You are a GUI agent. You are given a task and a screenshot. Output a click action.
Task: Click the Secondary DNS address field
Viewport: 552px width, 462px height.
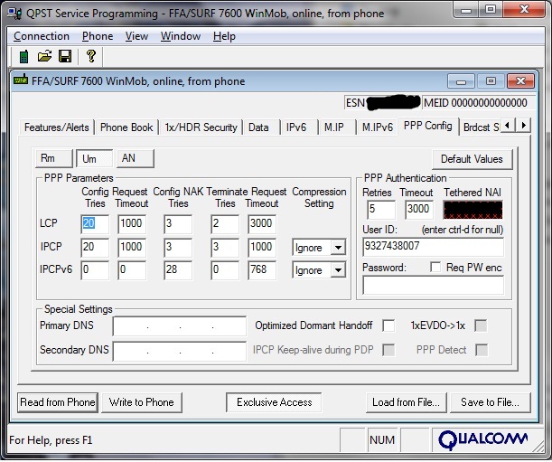(180, 351)
